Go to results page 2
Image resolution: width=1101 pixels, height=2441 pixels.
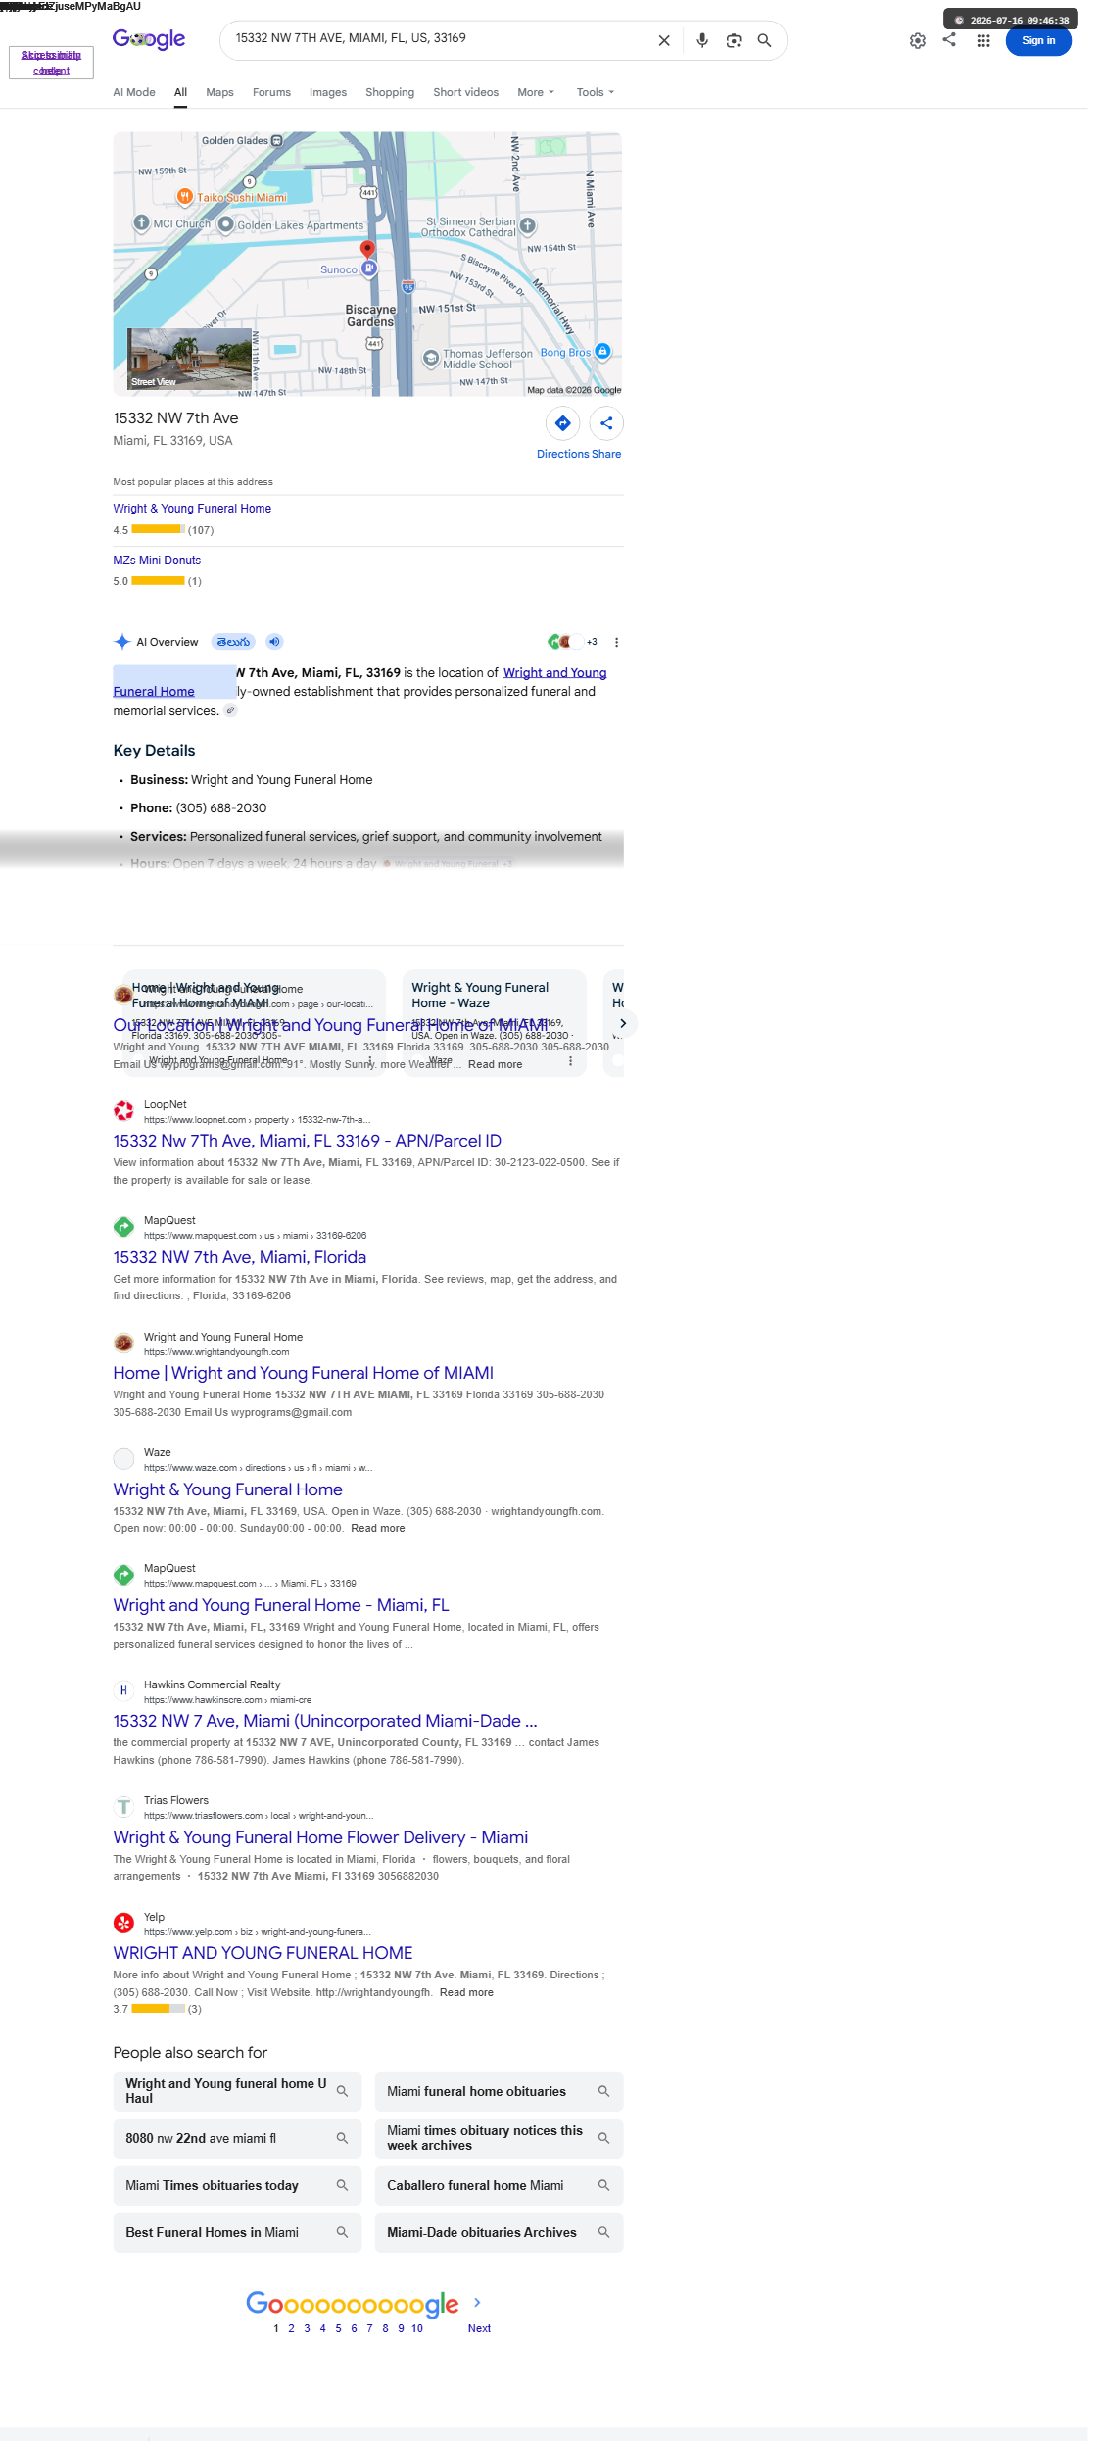click(291, 2328)
